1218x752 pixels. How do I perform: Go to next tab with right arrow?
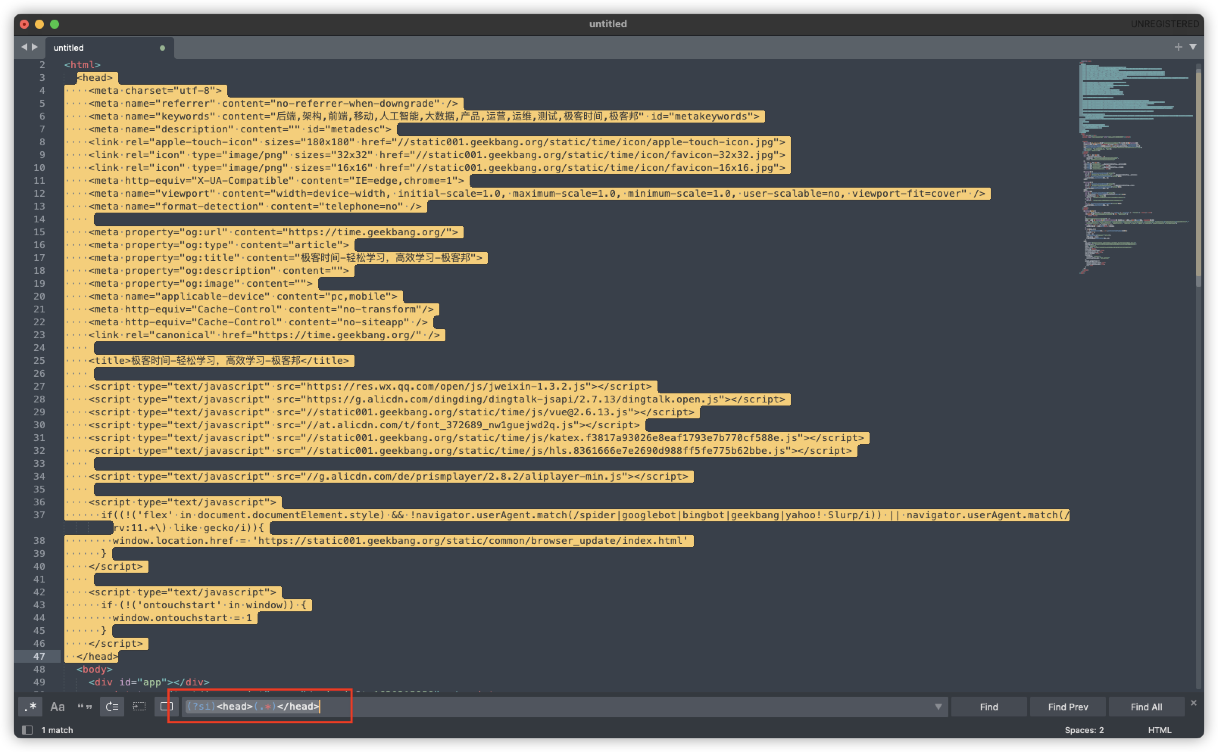[35, 47]
